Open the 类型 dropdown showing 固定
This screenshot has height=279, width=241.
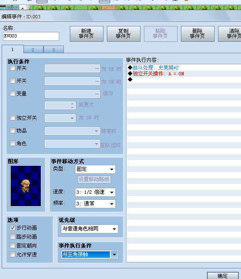pos(95,169)
